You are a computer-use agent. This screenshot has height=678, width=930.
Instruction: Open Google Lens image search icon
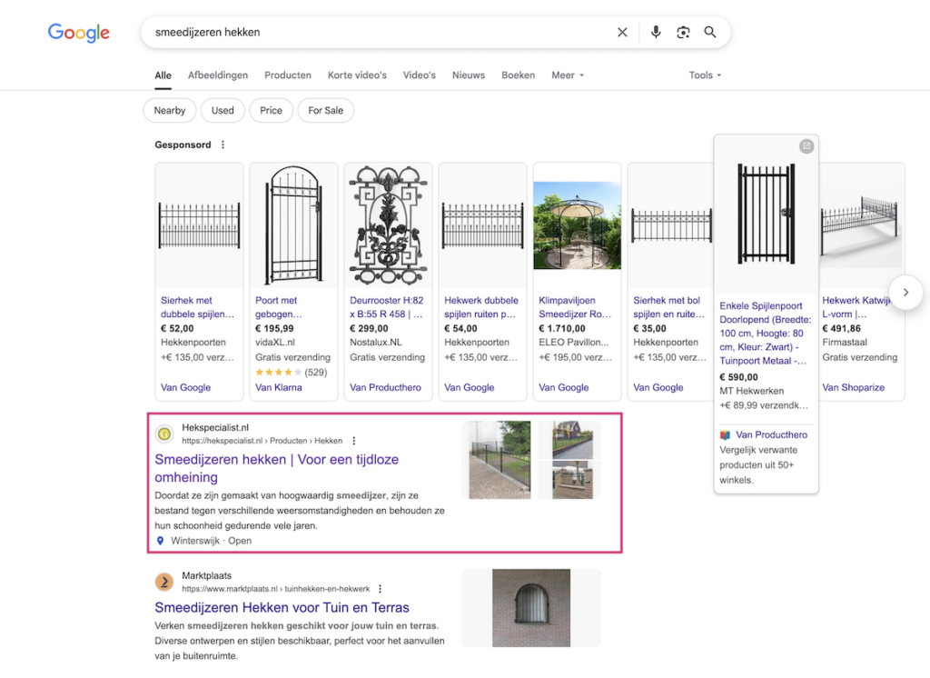[x=683, y=33]
